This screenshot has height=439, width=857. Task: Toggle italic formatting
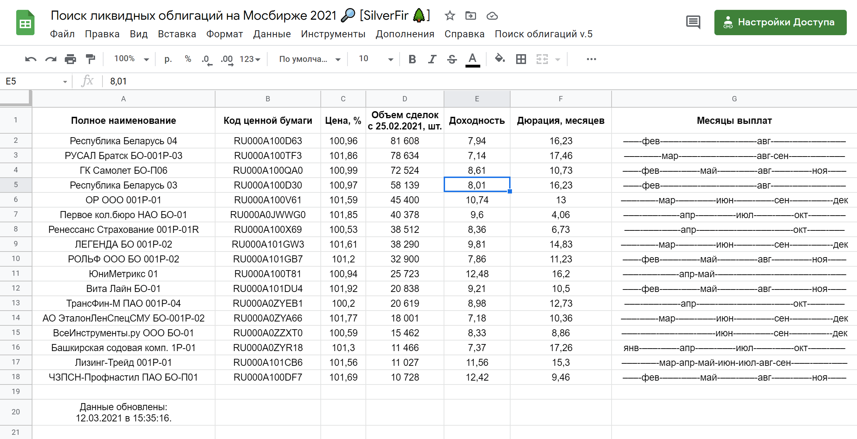tap(432, 59)
